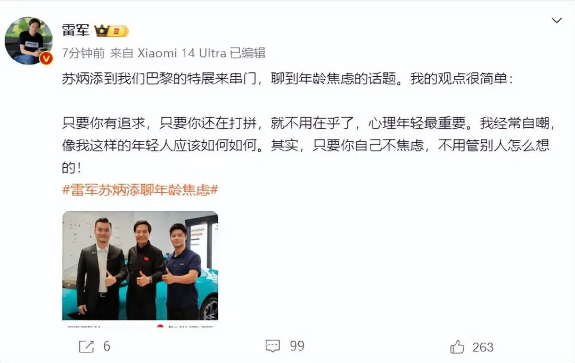Click the 7分钟前 timestamp
The height and width of the screenshot is (363, 575).
[83, 53]
